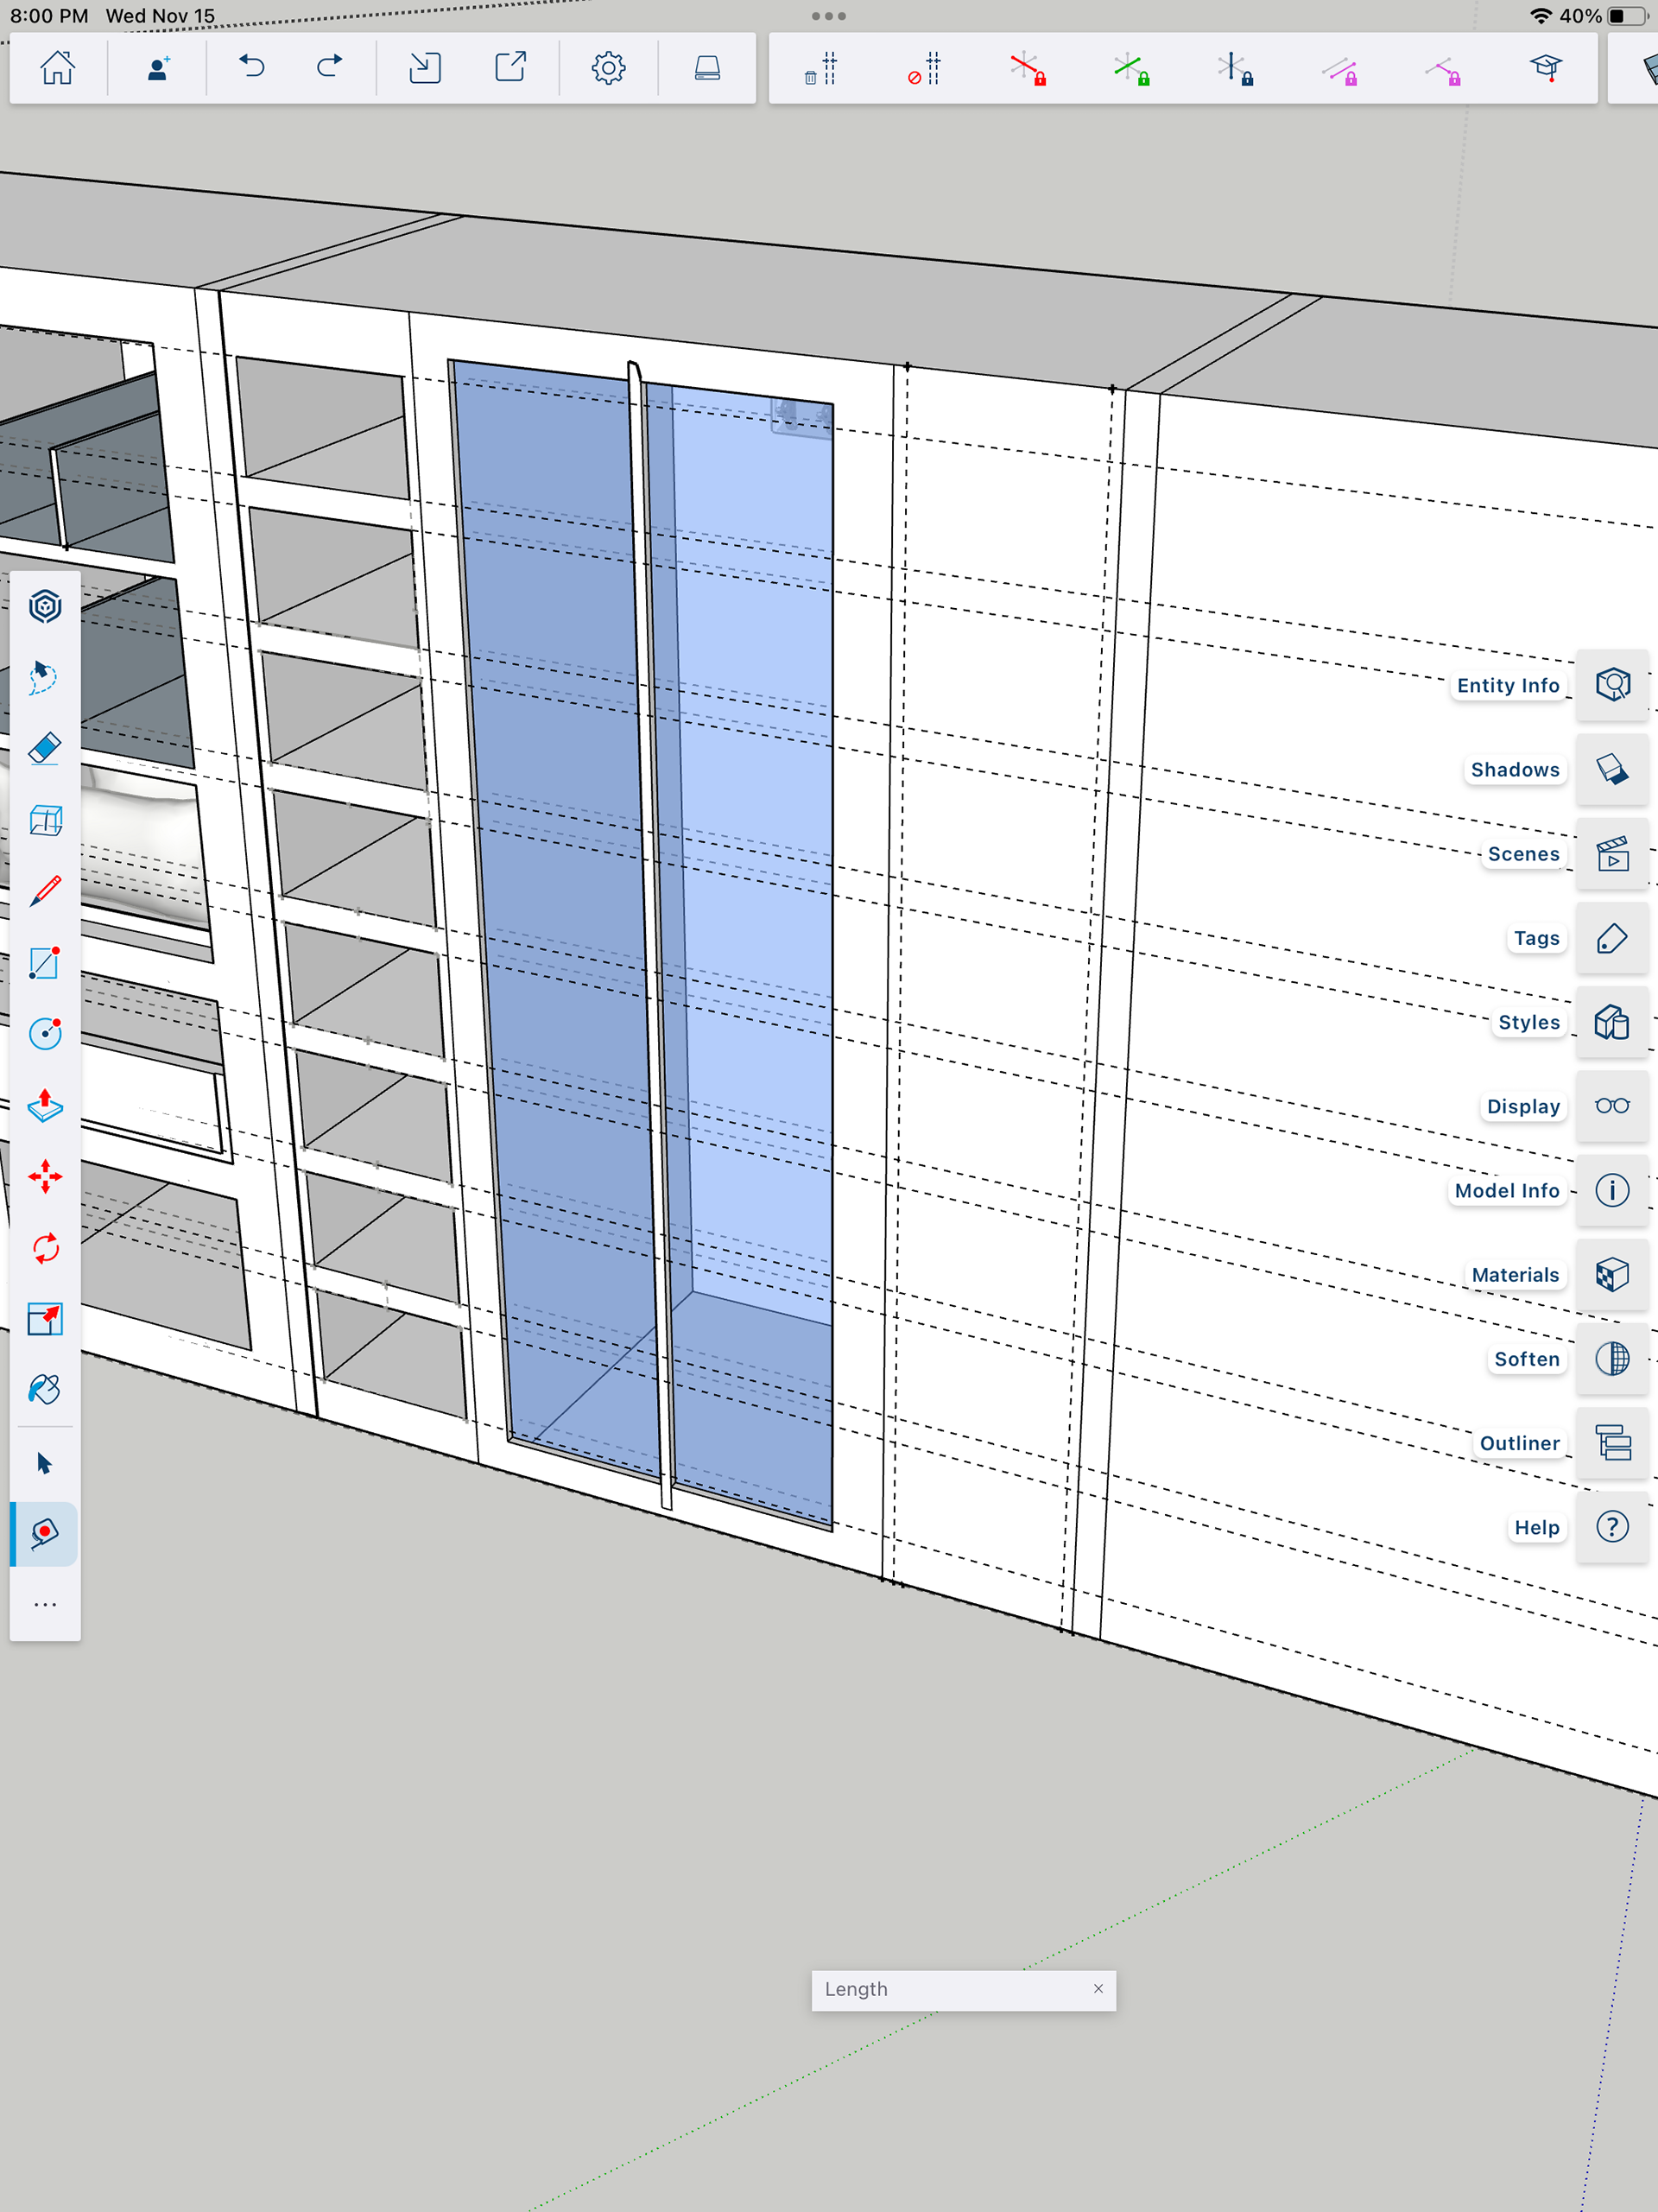The width and height of the screenshot is (1658, 2212).
Task: Click the Undo arrow button
Action: tap(252, 68)
